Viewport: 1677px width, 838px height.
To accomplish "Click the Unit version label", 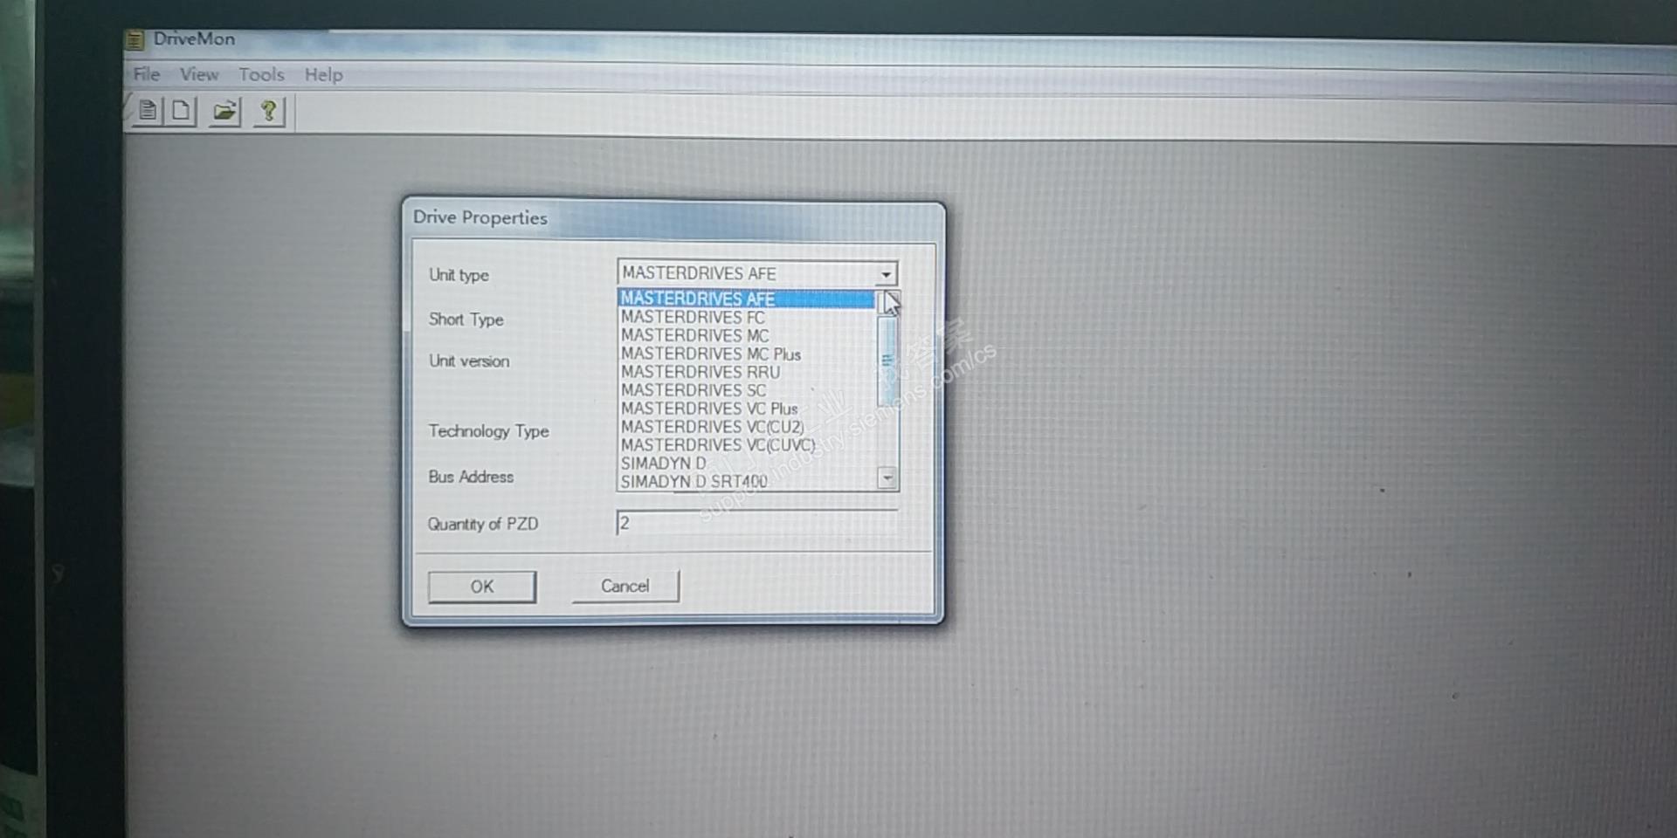I will pos(469,361).
